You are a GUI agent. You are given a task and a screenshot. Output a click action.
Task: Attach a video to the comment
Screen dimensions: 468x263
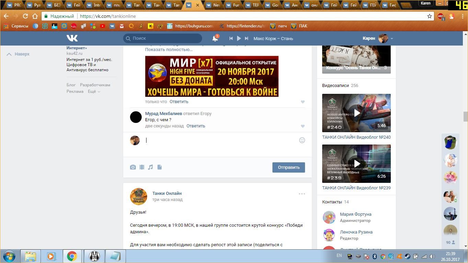click(x=142, y=167)
